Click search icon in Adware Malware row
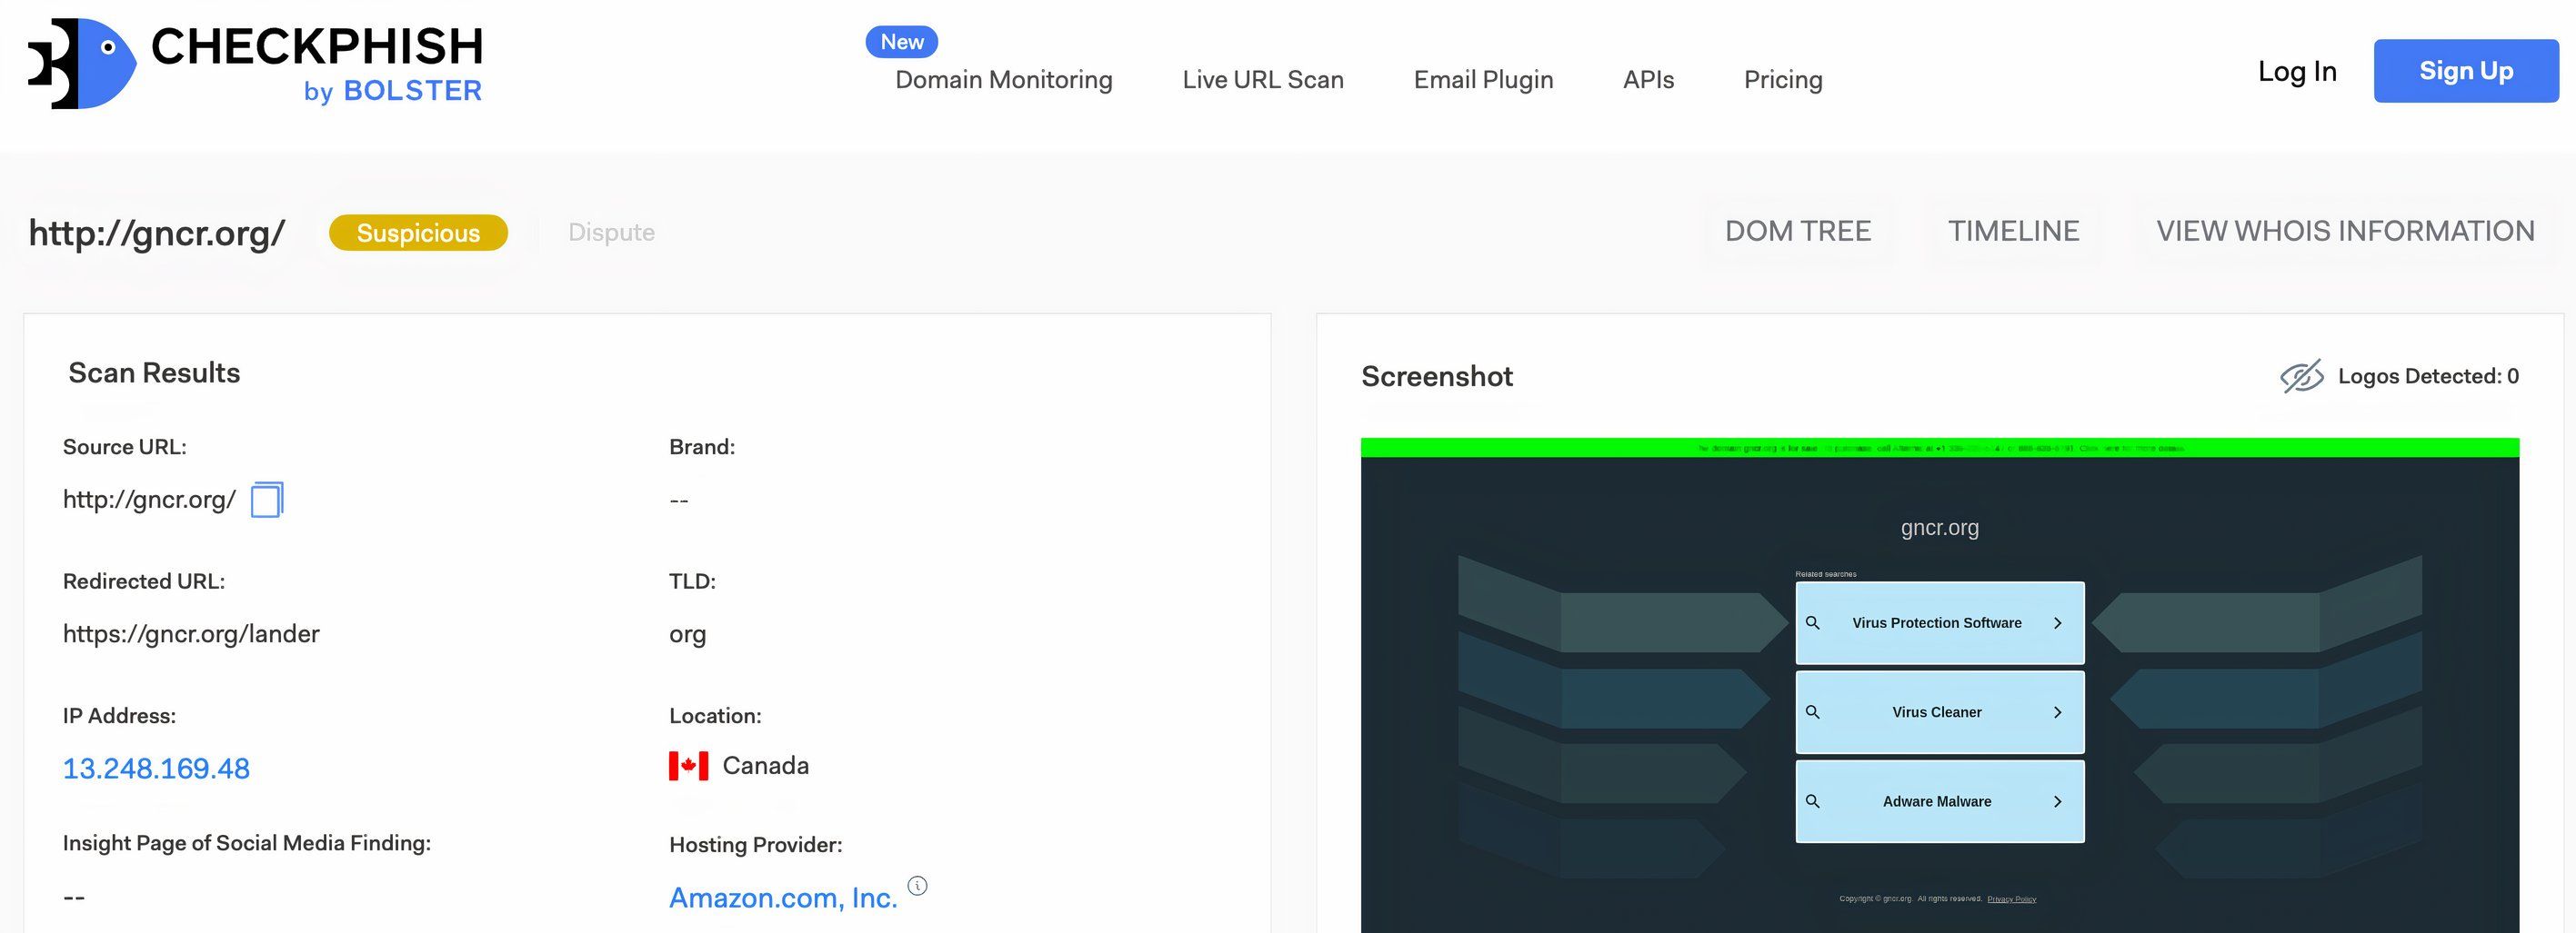 (1812, 801)
